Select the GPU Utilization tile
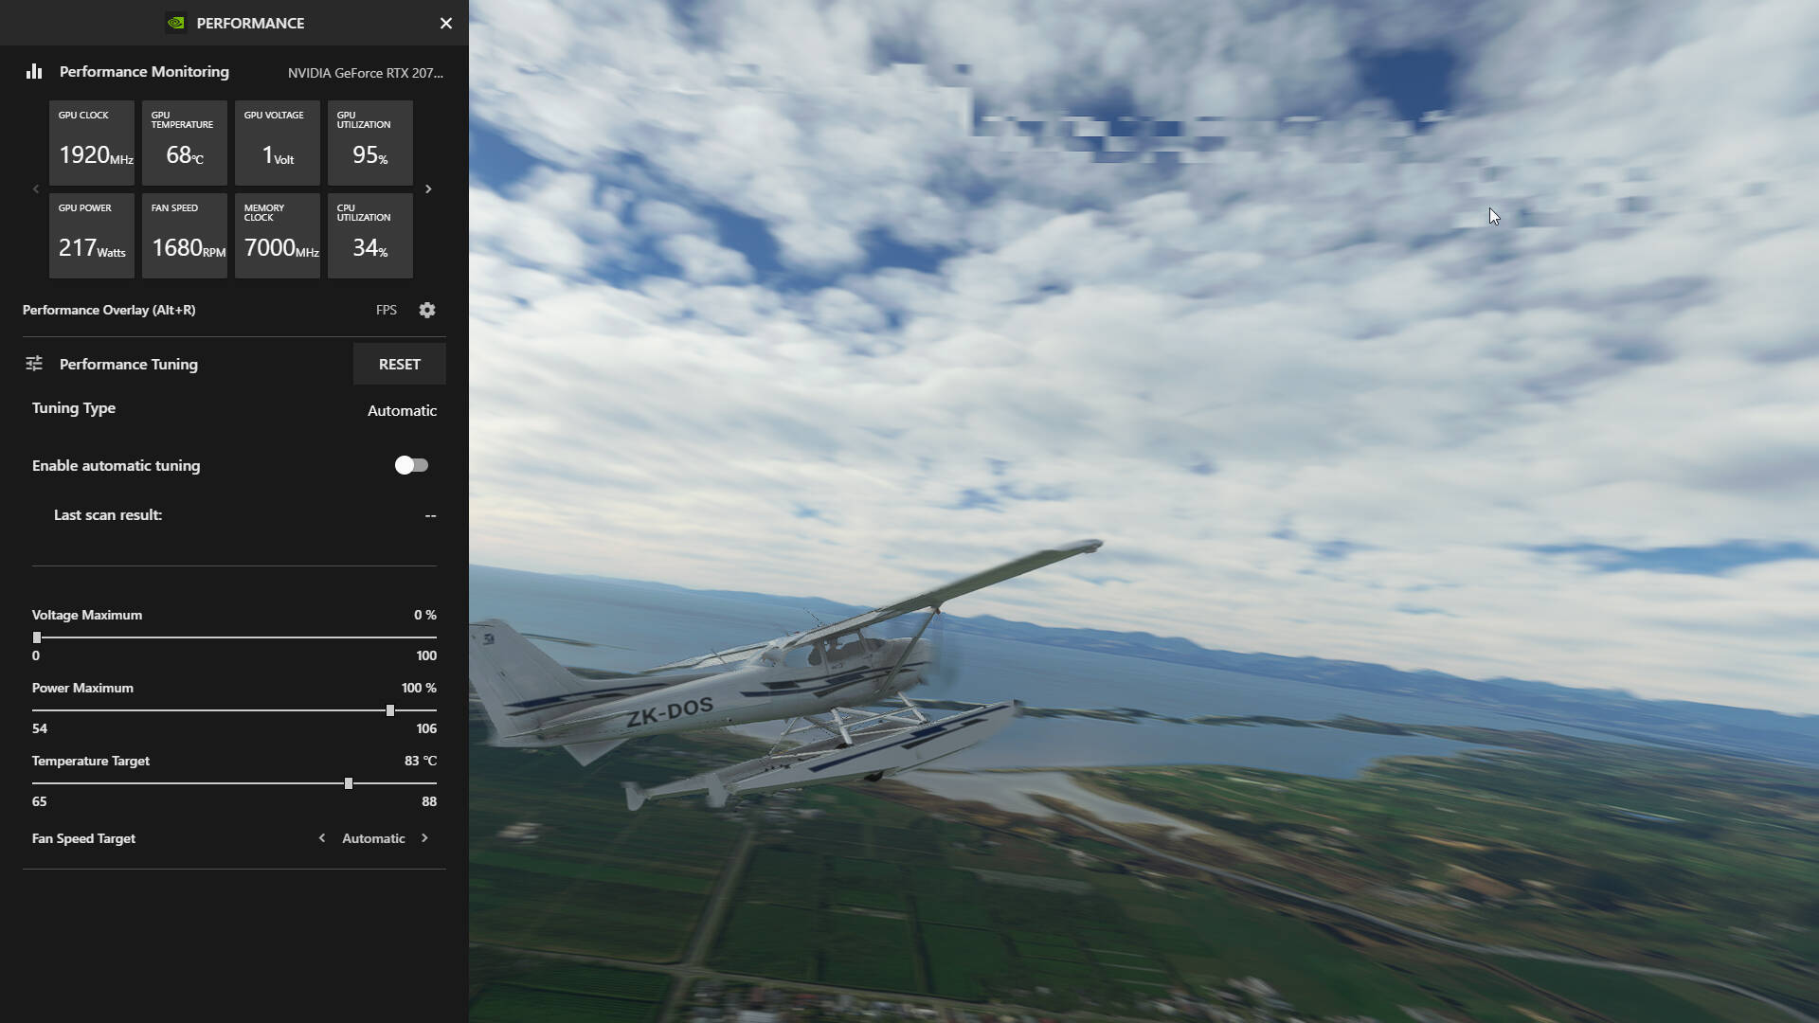 [x=369, y=143]
